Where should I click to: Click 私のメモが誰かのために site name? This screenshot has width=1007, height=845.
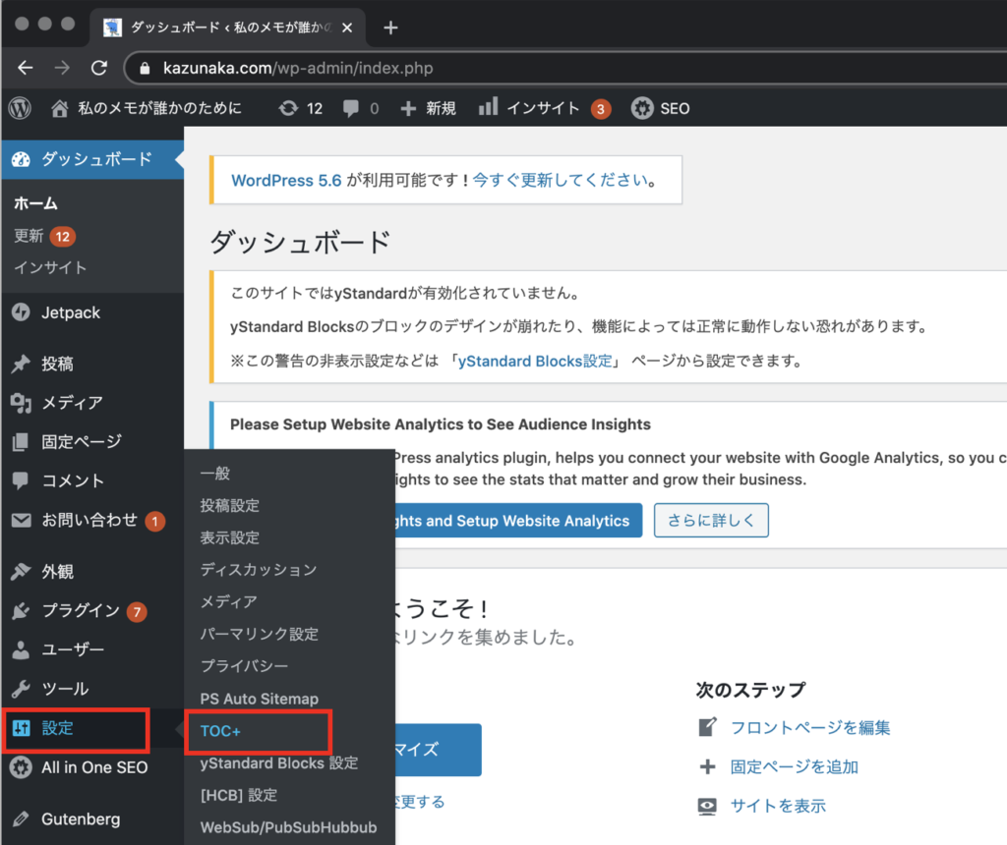[159, 108]
